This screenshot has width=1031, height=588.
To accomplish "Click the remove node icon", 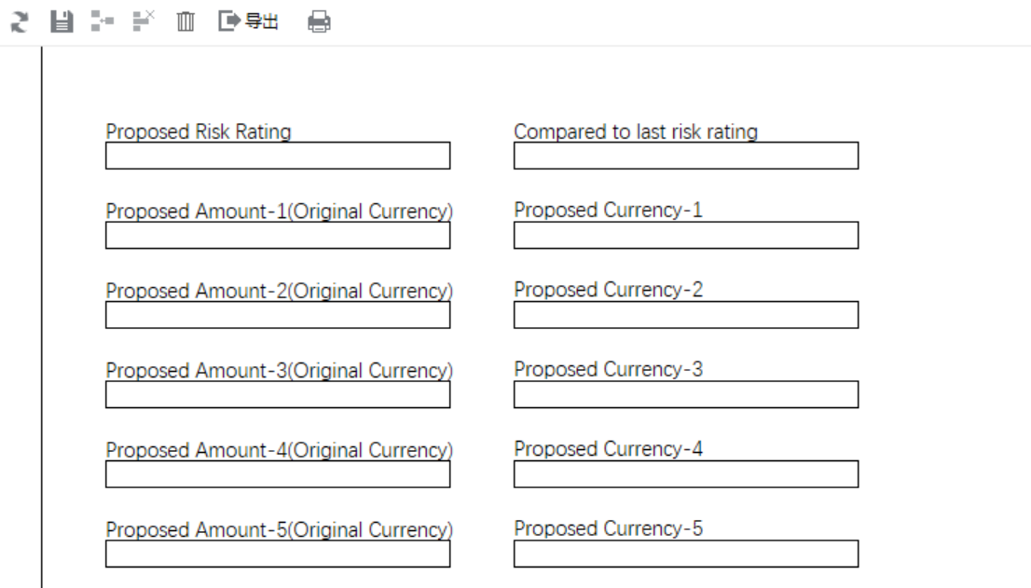I will point(144,21).
